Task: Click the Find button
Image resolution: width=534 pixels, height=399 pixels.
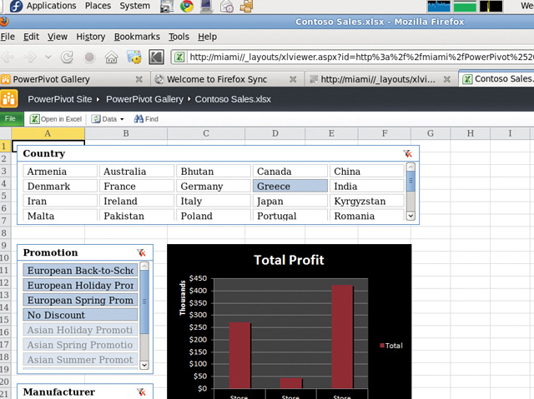Action: (x=146, y=119)
